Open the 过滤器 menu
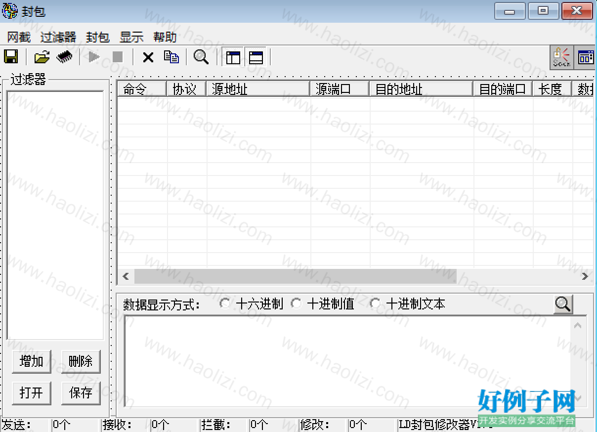The height and width of the screenshot is (432, 597). click(x=58, y=37)
